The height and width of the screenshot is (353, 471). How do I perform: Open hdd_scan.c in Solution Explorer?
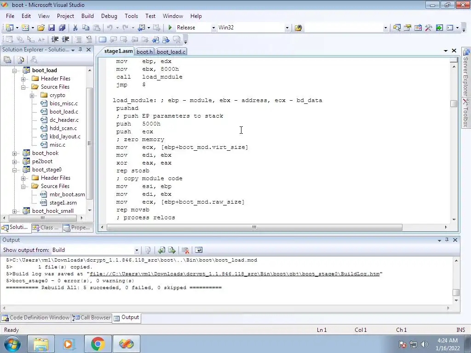(63, 128)
